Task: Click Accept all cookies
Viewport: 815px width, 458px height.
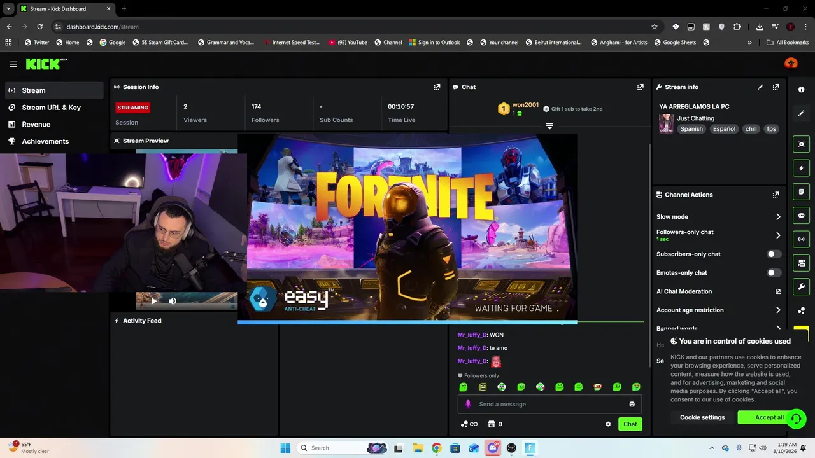Action: tap(769, 417)
